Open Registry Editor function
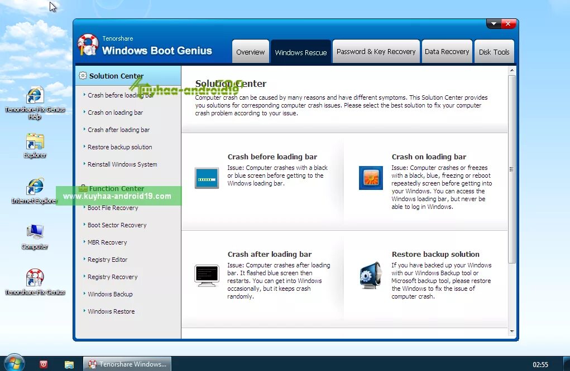This screenshot has height=371, width=570. 107,260
